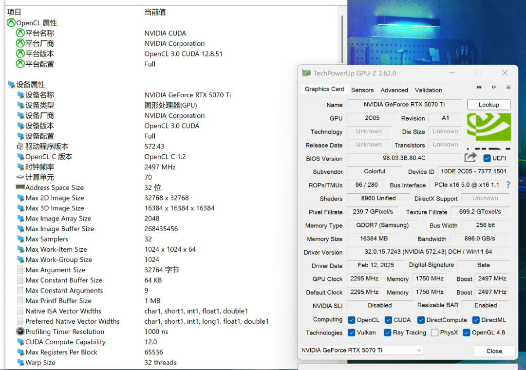Image resolution: width=526 pixels, height=370 pixels.
Task: Click the Driver Version field in GPU-Z
Action: (428, 252)
